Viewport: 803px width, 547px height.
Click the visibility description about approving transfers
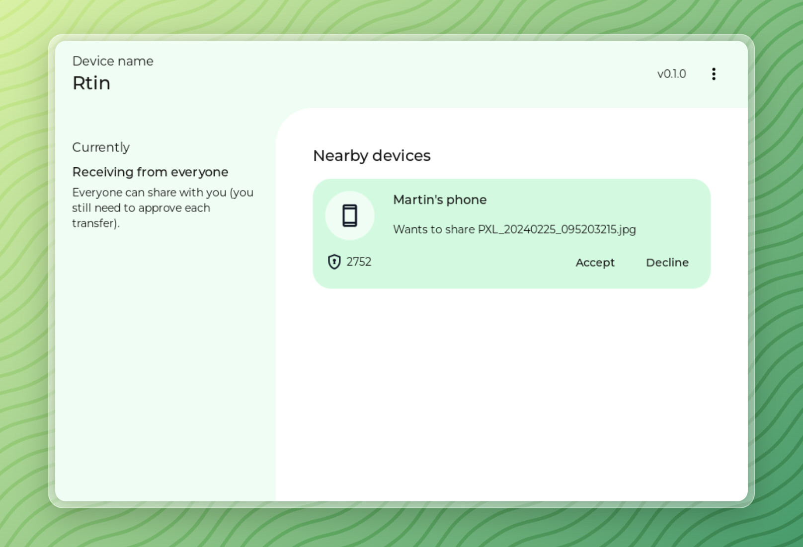[x=162, y=207]
